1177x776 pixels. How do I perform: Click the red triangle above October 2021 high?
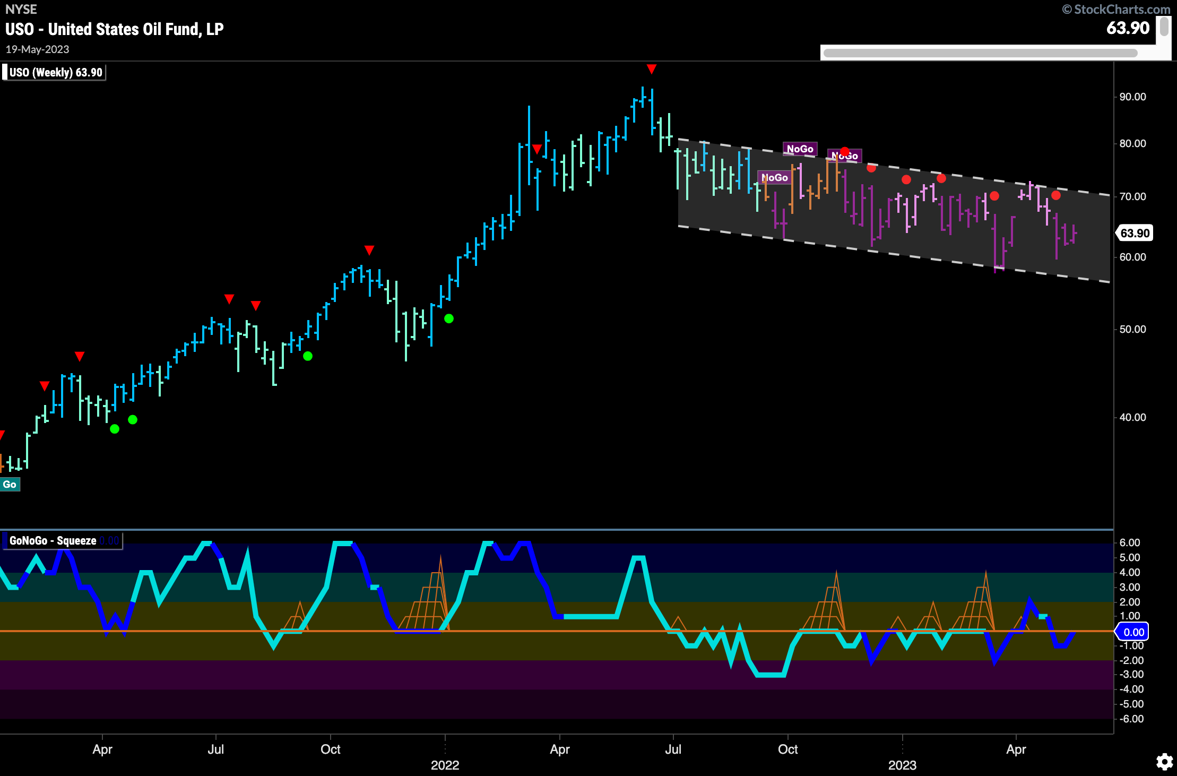pyautogui.click(x=369, y=250)
